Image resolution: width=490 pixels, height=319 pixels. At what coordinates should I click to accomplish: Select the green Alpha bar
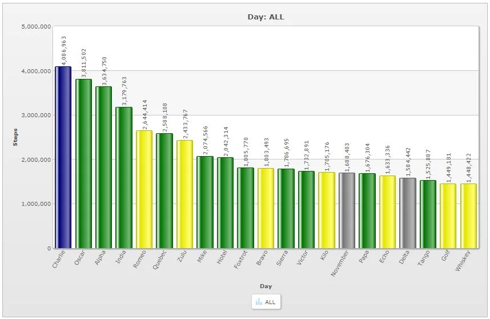point(103,168)
